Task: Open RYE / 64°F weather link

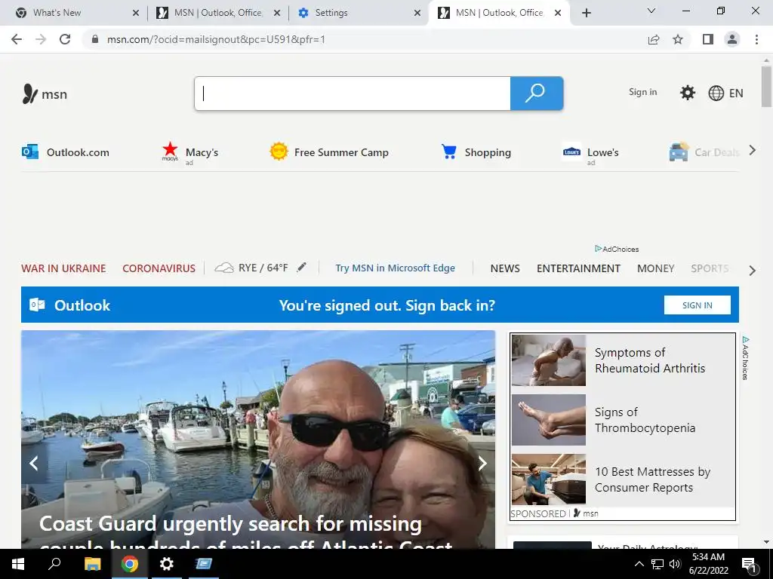Action: point(263,268)
